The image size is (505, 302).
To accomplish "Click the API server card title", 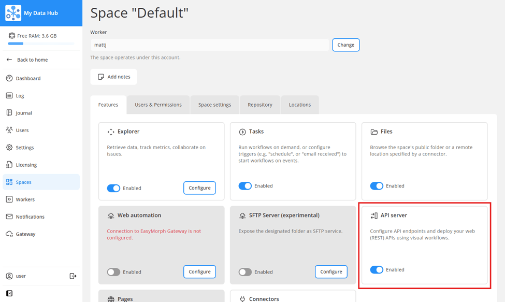I will (394, 215).
